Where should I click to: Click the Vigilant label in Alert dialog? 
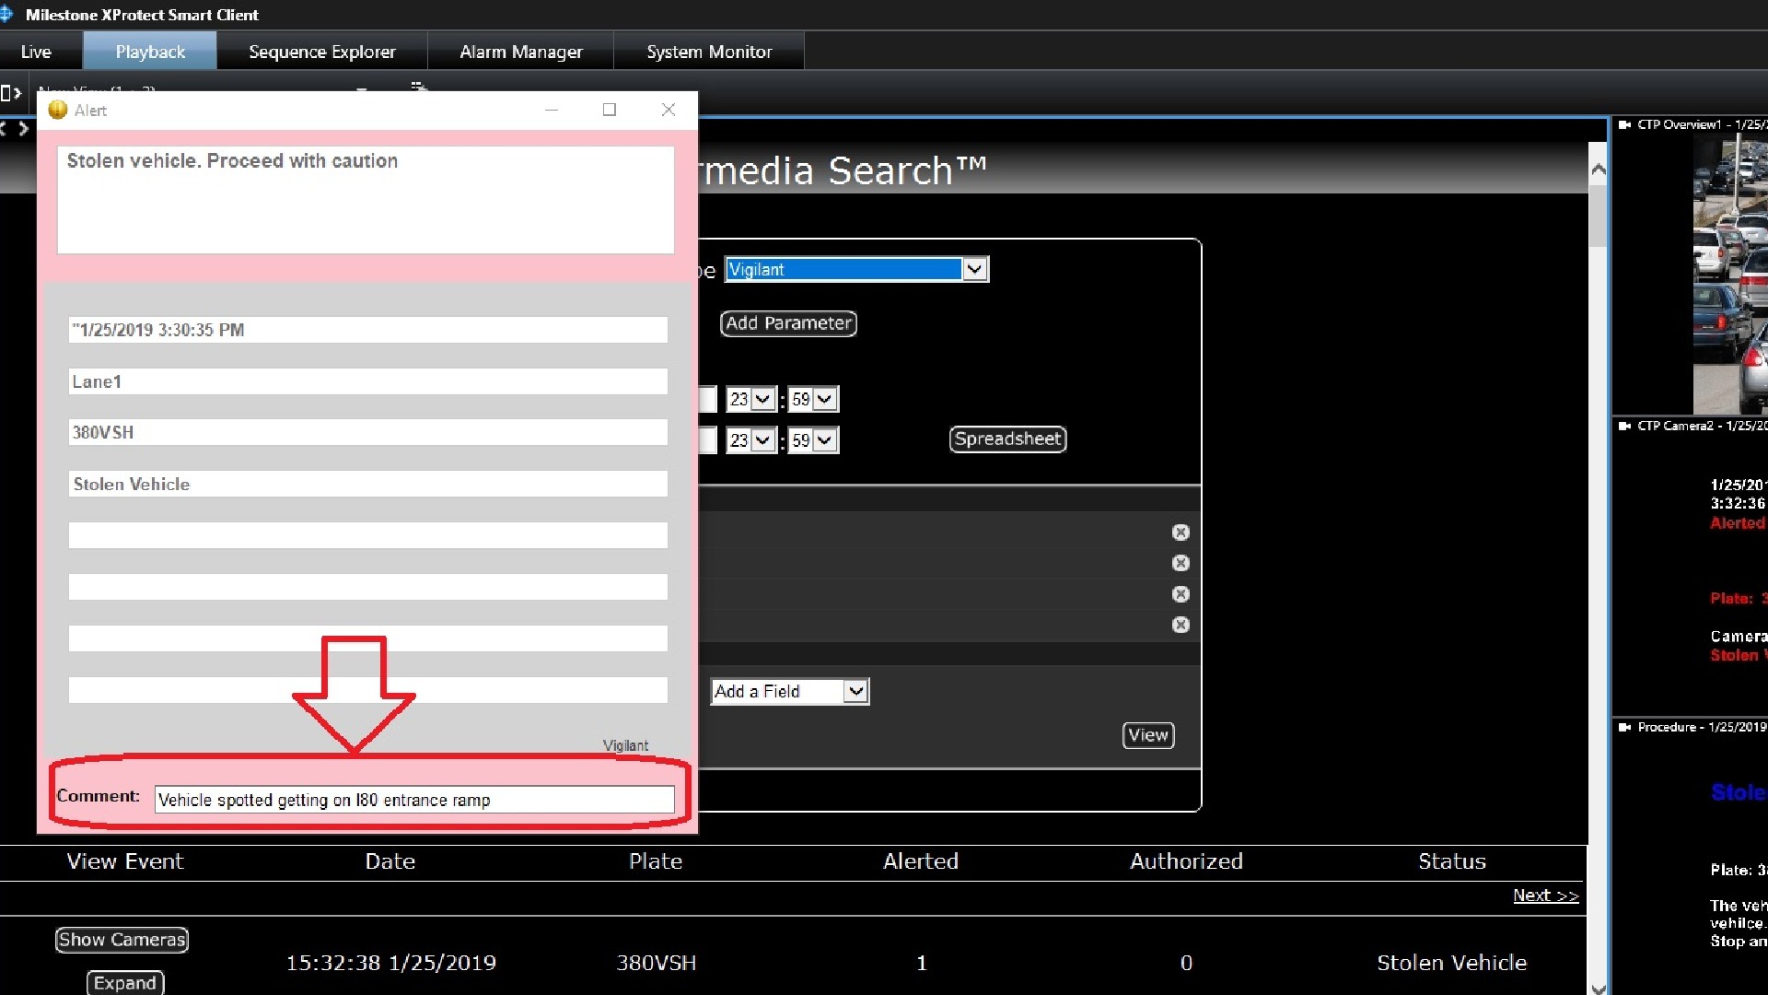(625, 745)
